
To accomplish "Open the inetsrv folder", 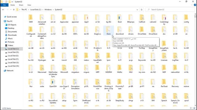I will click(86, 57).
